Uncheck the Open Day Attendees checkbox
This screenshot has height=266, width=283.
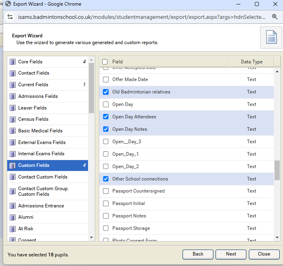pos(106,117)
